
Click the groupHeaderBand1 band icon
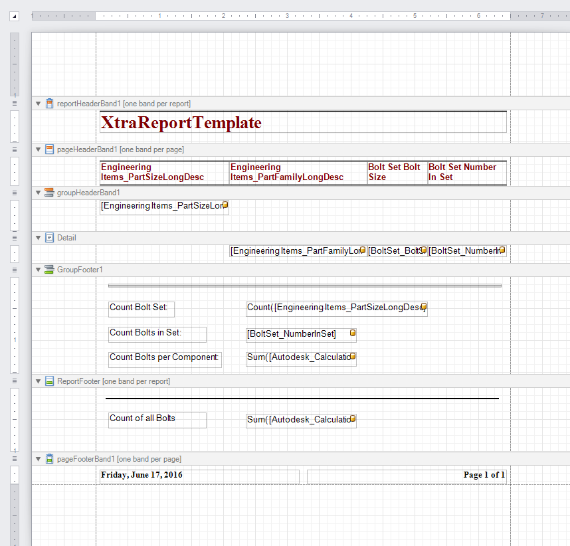coord(49,192)
